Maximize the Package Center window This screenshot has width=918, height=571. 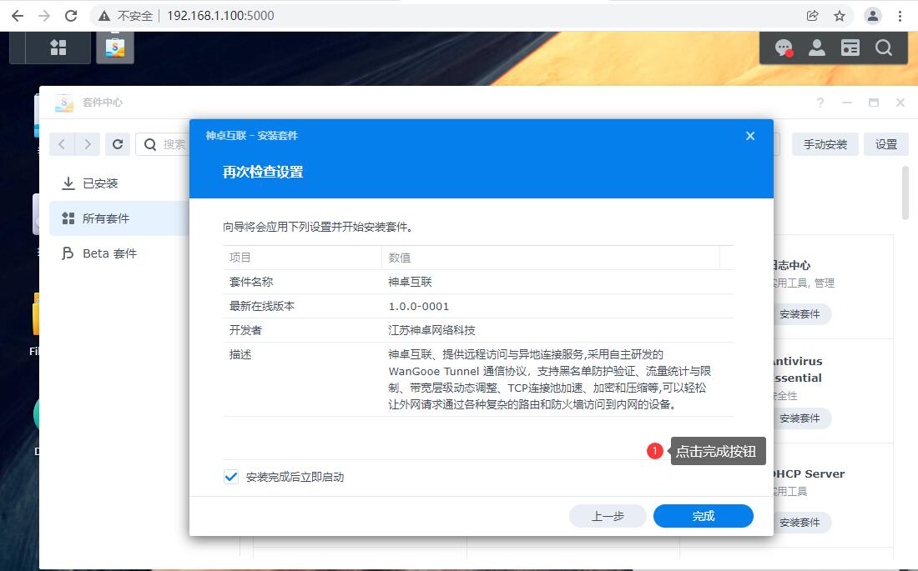[874, 103]
